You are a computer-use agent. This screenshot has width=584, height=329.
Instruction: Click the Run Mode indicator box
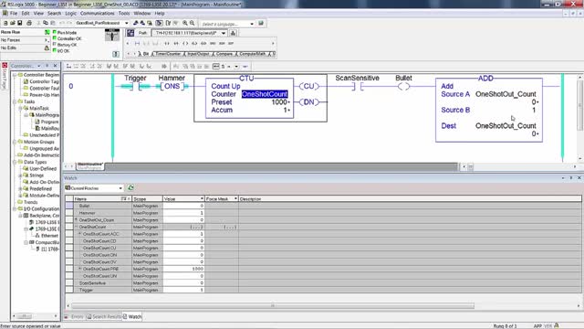[55, 32]
